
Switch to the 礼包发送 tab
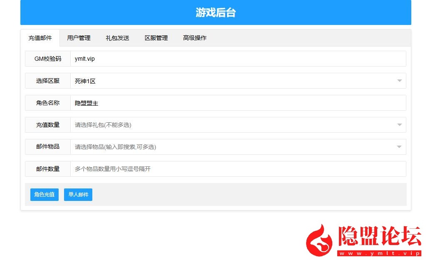[x=117, y=38]
